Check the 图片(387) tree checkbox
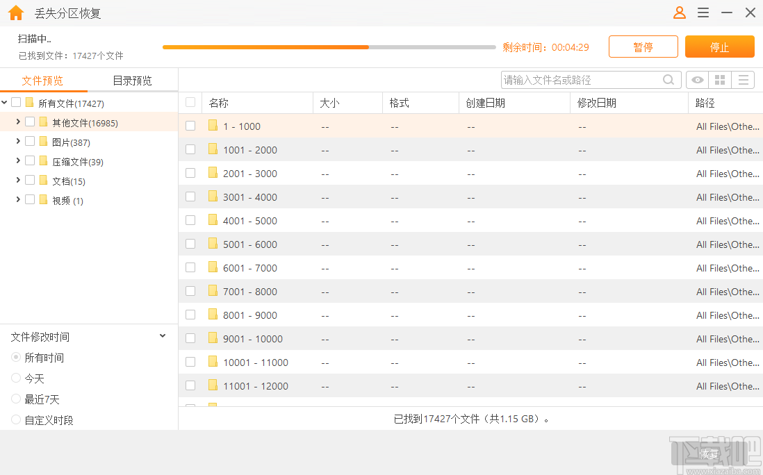The image size is (763, 475). pos(30,141)
